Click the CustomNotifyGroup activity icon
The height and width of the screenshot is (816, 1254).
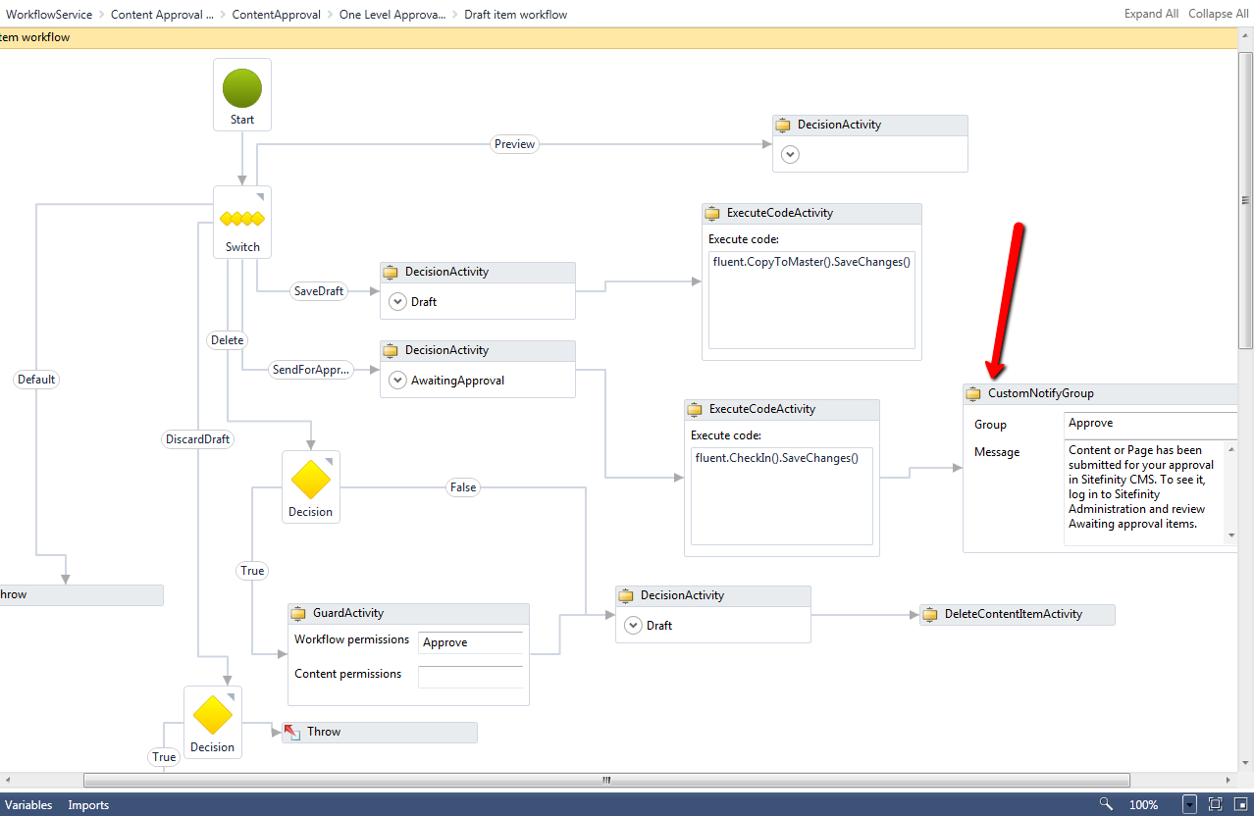(973, 393)
